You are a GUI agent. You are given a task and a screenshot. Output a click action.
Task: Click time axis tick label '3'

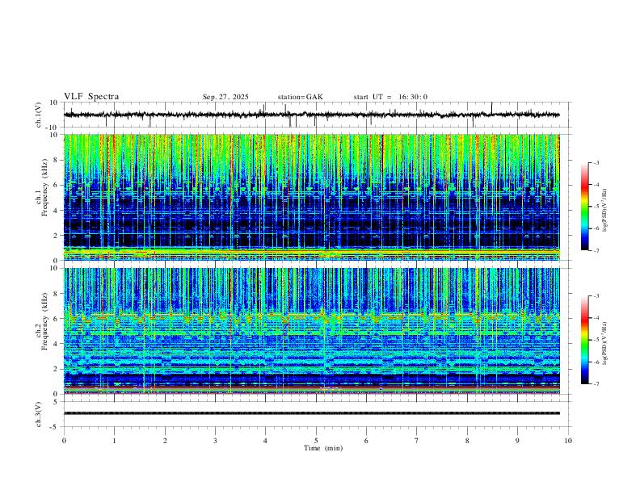tap(215, 441)
